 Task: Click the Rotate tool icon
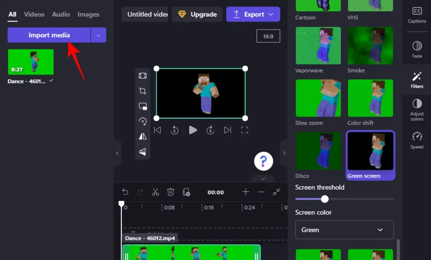pyautogui.click(x=142, y=121)
